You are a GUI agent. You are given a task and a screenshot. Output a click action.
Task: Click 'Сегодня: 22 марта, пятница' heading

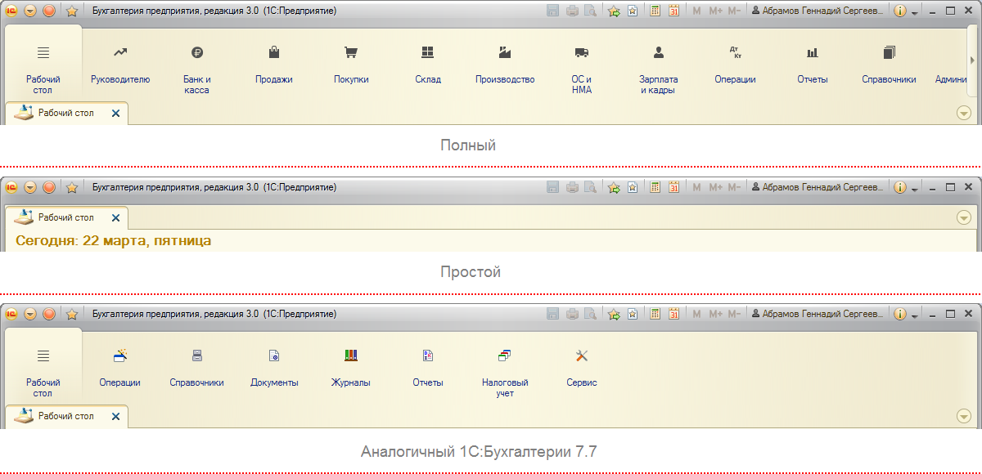point(114,240)
